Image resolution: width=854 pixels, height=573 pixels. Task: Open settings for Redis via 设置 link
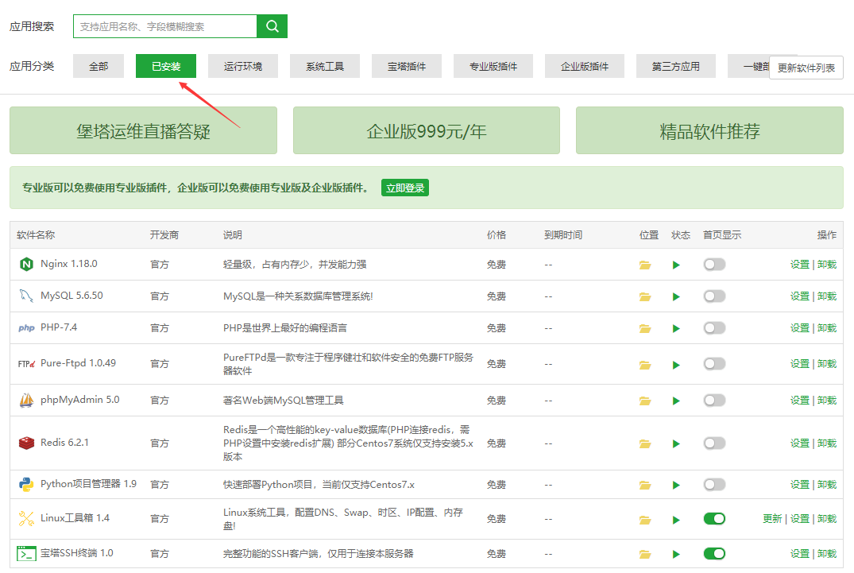coord(800,443)
